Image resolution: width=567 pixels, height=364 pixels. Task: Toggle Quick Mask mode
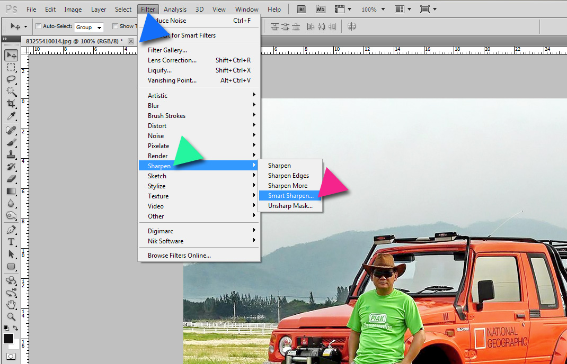coord(11,357)
